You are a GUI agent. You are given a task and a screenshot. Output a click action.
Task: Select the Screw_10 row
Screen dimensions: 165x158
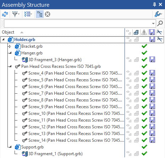pyautogui.click(x=76, y=113)
